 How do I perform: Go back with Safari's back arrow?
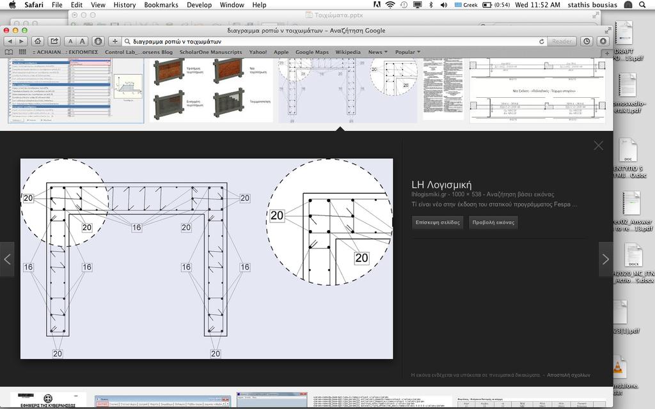pyautogui.click(x=10, y=42)
